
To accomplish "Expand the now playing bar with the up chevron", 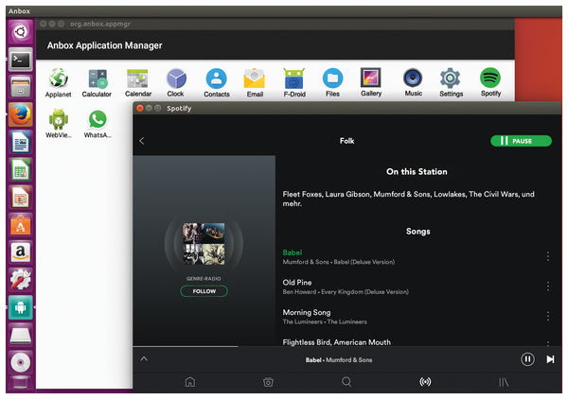I will point(144,359).
